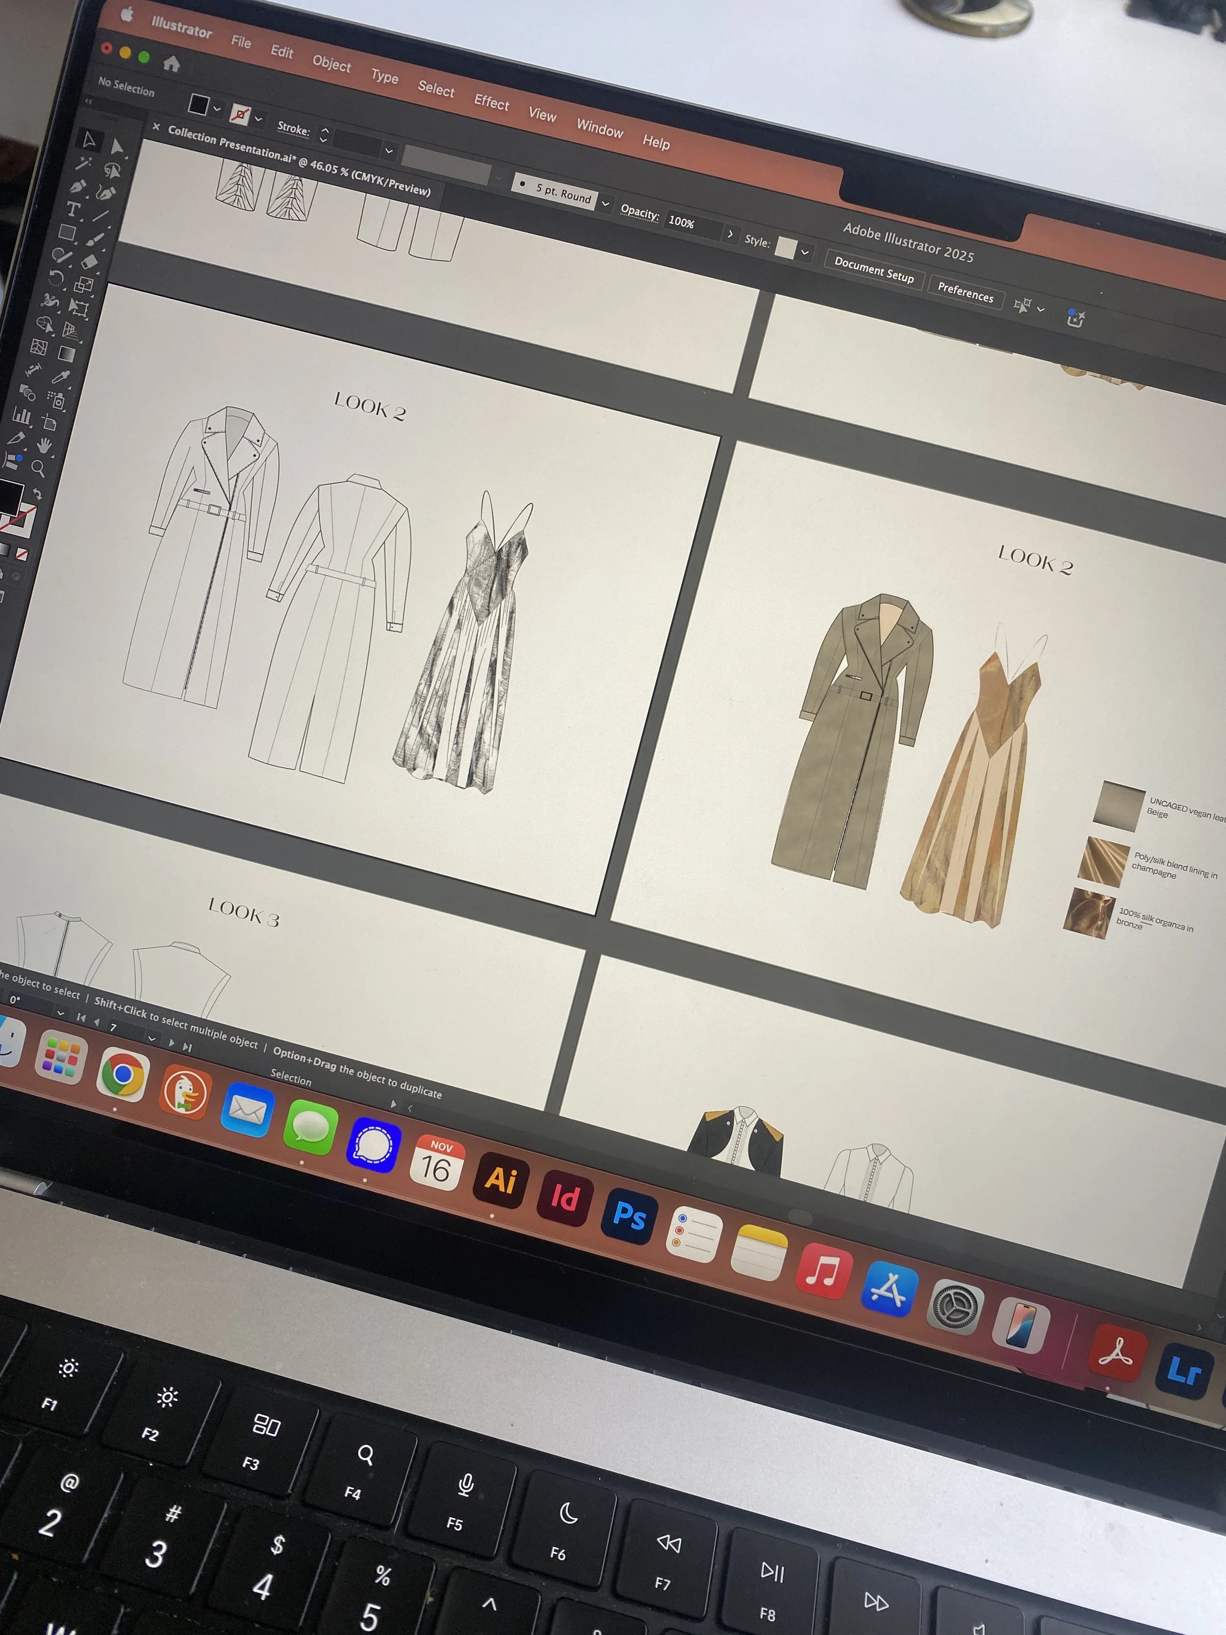Click the Home icon button
The width and height of the screenshot is (1226, 1635).
tap(172, 64)
